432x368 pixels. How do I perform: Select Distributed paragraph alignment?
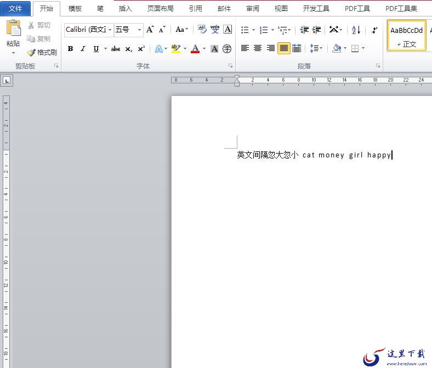point(297,48)
